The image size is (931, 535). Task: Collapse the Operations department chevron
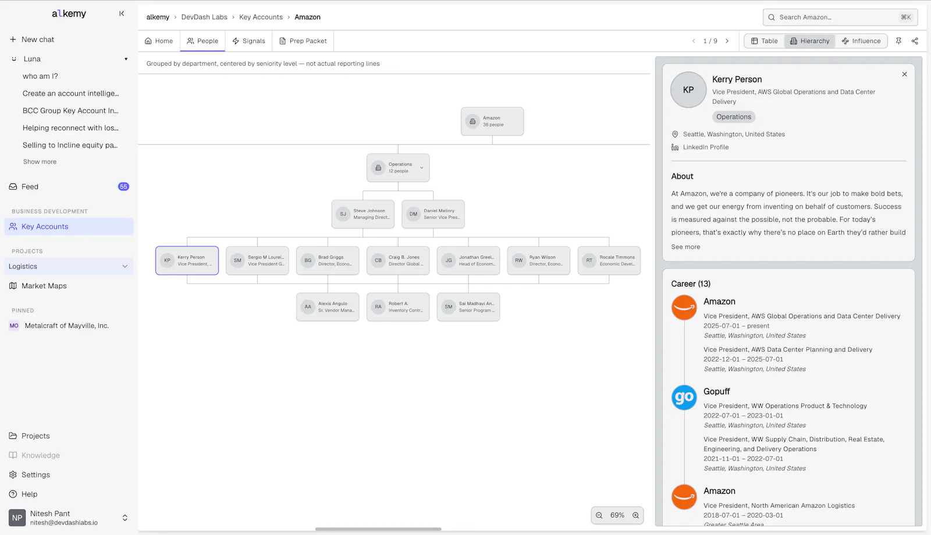pyautogui.click(x=422, y=168)
